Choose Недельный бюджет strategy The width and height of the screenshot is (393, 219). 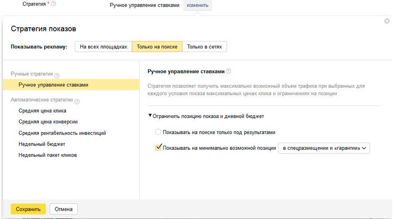tap(42, 144)
